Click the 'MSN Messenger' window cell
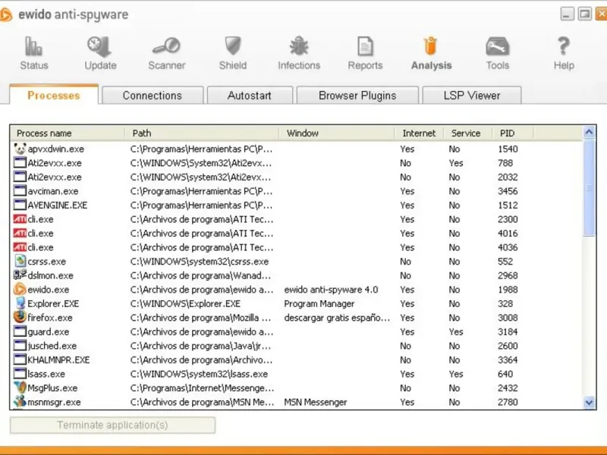 point(316,402)
